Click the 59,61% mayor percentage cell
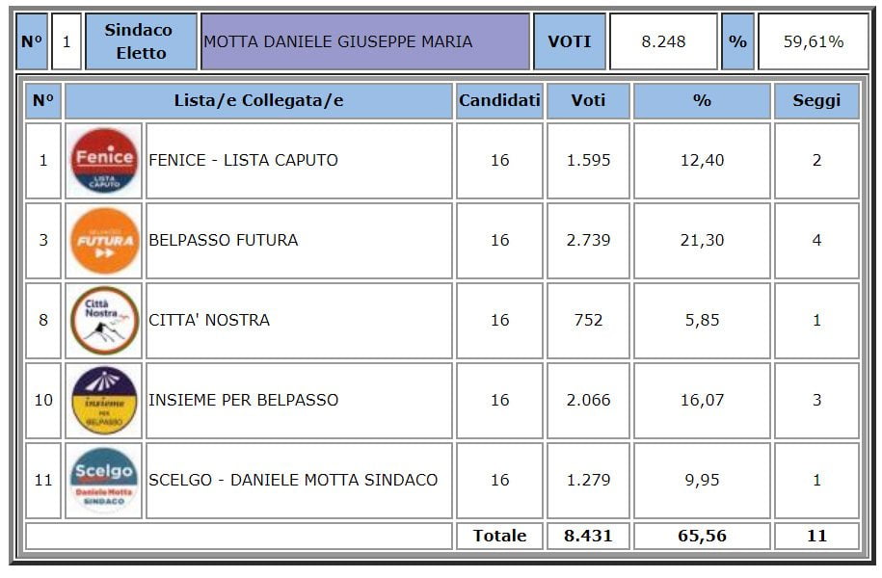Screen dimensions: 882x578 point(814,42)
